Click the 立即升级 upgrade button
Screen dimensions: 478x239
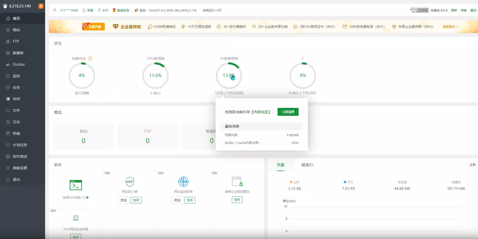point(93,26)
